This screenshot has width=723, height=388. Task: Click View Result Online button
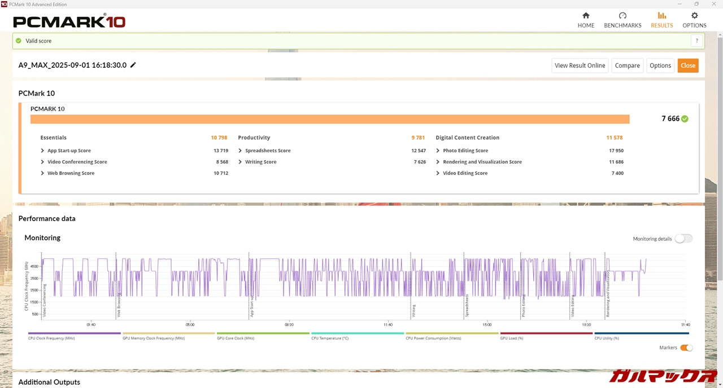580,65
